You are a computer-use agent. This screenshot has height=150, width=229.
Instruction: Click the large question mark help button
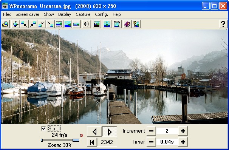pos(223,24)
